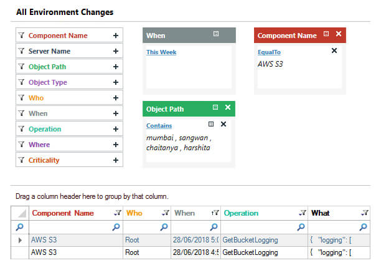The height and width of the screenshot is (268, 381).
Task: Select the Where filter entry
Action: click(69, 145)
